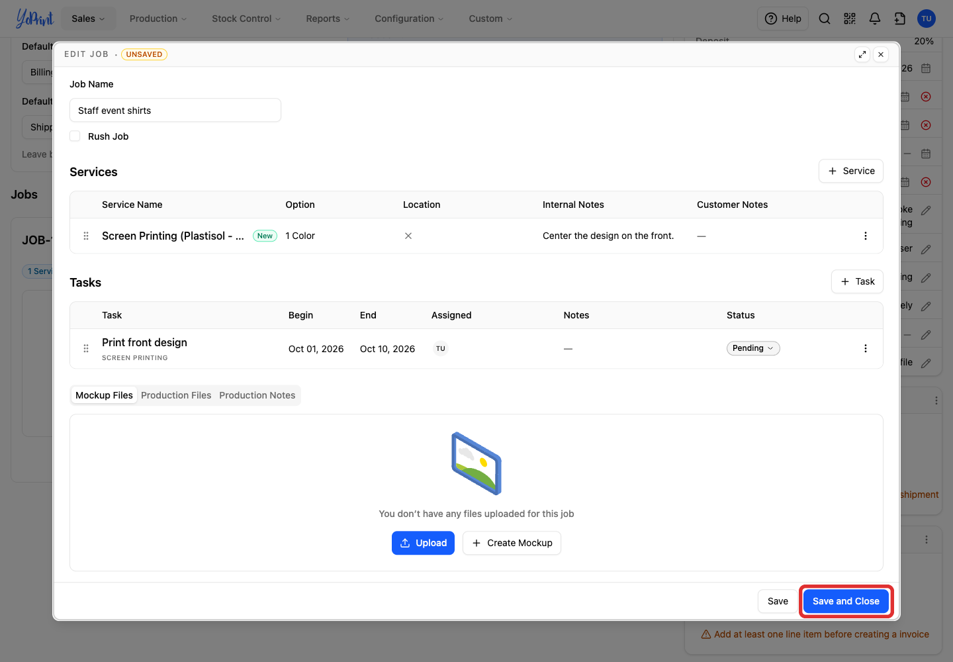Open the Reports menu
The height and width of the screenshot is (662, 953).
click(328, 19)
